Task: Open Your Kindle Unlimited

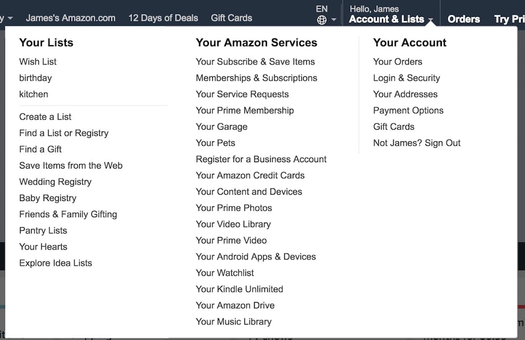Action: tap(239, 289)
